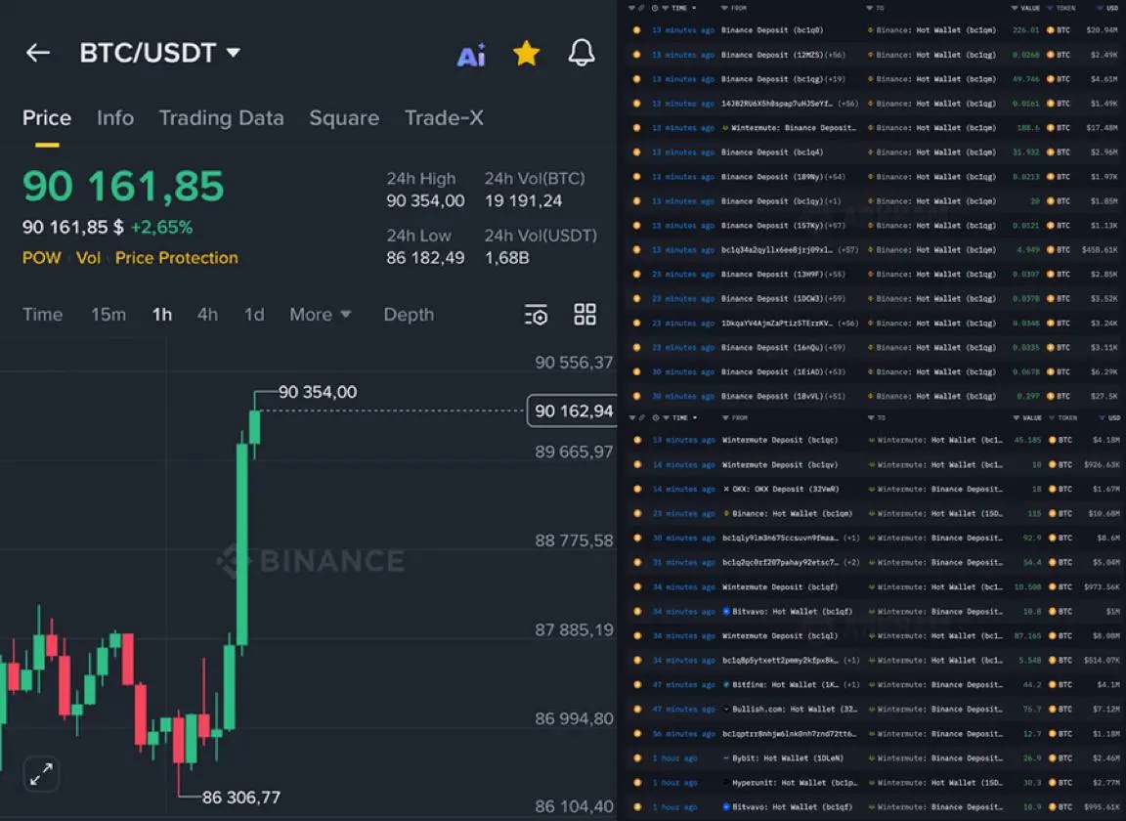The height and width of the screenshot is (821, 1126).
Task: Click the 24h Vol(BTC) value 19 191,24
Action: (524, 201)
